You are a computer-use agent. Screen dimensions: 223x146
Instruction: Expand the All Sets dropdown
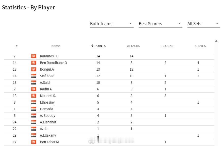[x=204, y=24]
